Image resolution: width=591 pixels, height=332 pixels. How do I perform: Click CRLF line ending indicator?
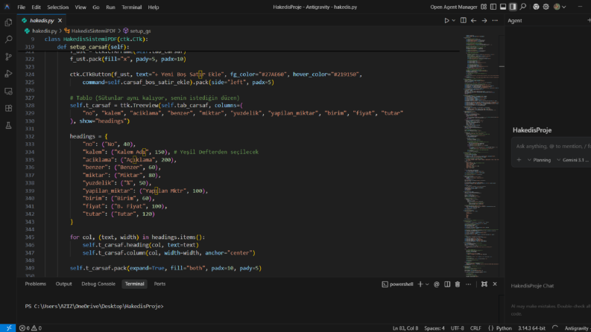pos(475,328)
